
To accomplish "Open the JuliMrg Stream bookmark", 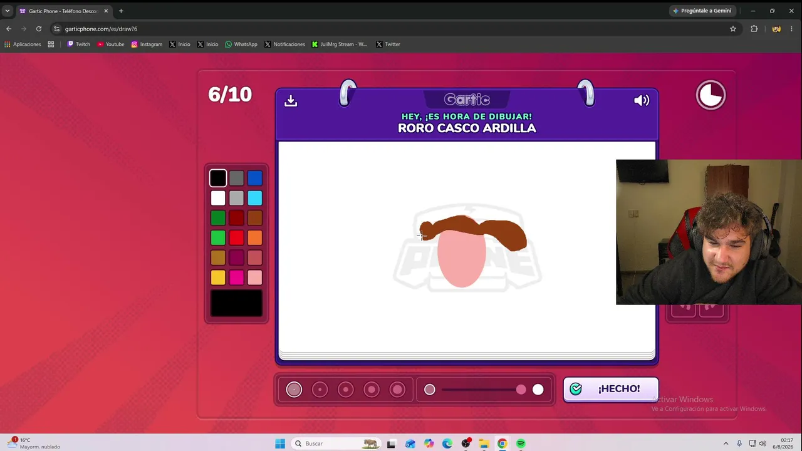I will pos(339,44).
